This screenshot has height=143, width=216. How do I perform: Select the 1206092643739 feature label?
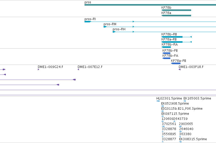tap(175, 119)
